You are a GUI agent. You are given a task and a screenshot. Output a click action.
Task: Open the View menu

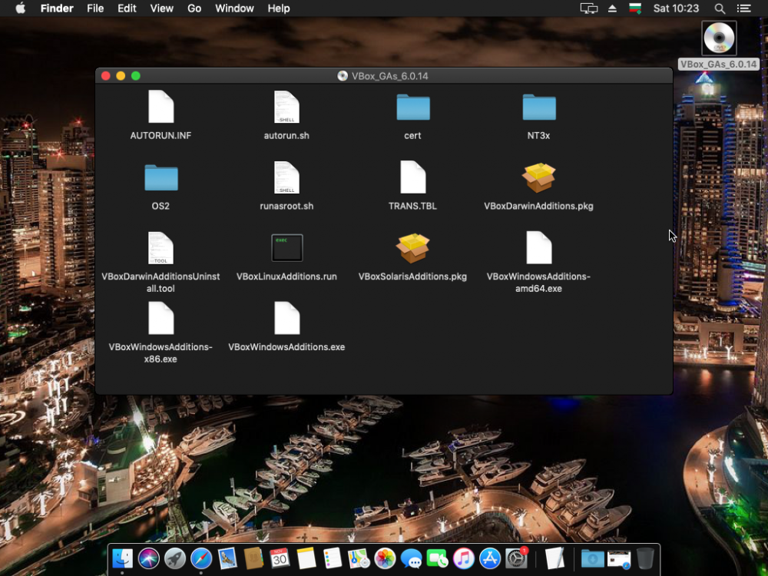pos(161,8)
